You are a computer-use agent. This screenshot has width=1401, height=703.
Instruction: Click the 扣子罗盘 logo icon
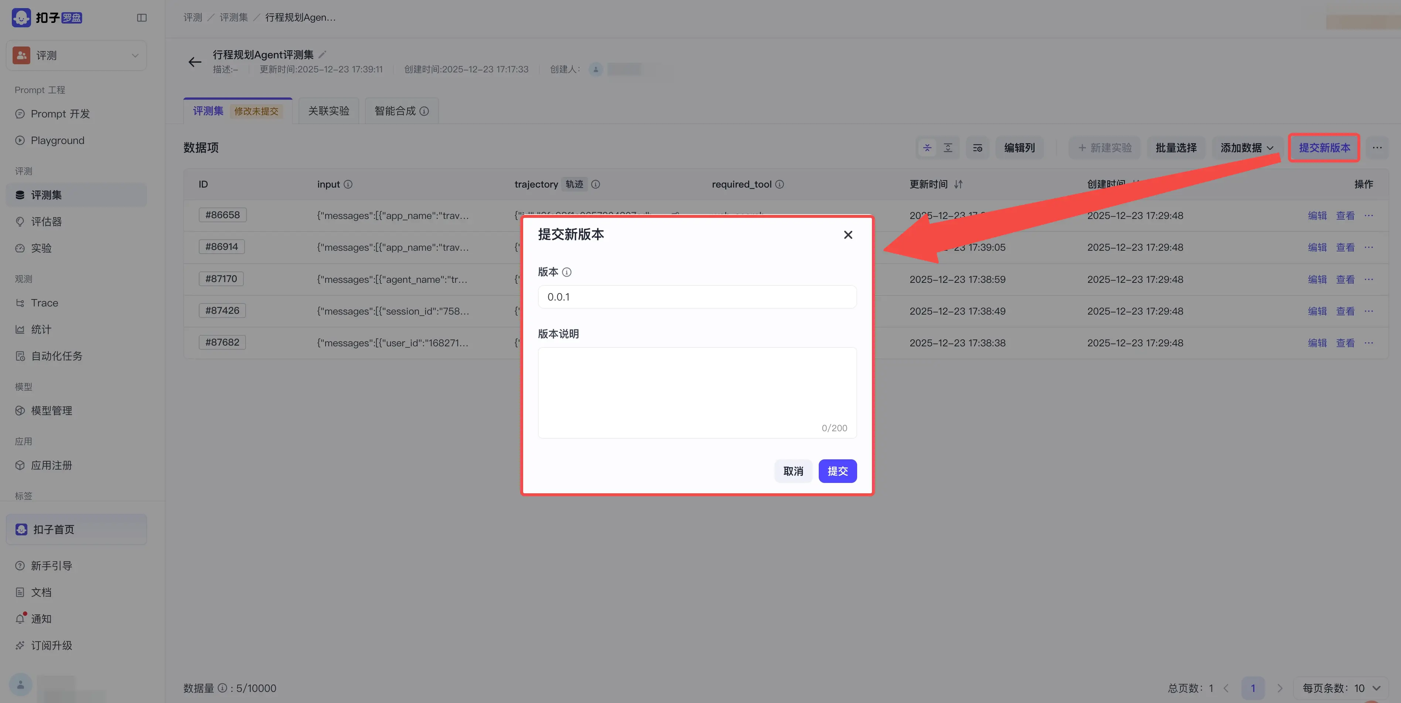pyautogui.click(x=21, y=17)
